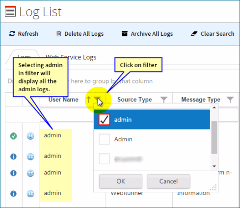Click the Source Type column header

point(134,100)
